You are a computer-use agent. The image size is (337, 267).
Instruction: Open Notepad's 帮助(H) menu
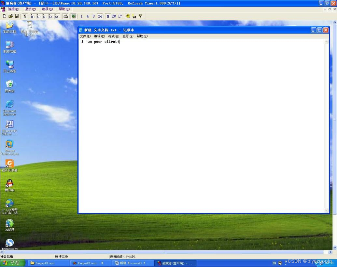[142, 36]
